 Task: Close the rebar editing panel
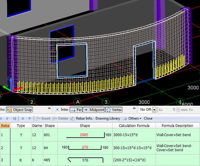tap(148, 118)
